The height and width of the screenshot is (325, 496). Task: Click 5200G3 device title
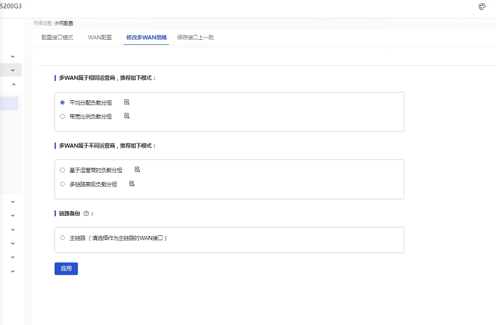coord(11,6)
